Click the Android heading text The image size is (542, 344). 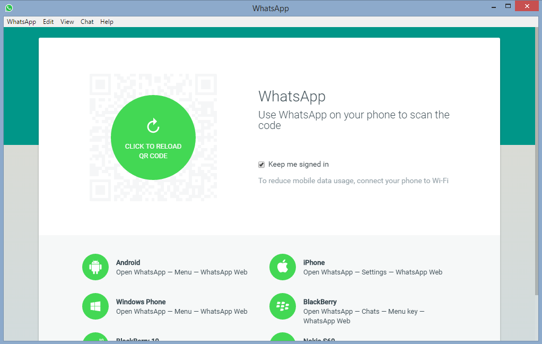click(x=128, y=262)
